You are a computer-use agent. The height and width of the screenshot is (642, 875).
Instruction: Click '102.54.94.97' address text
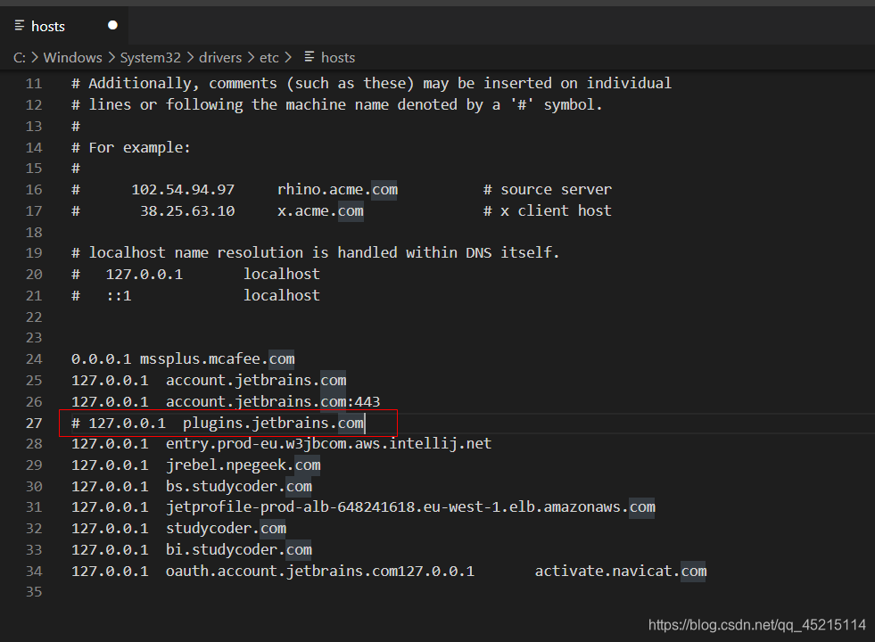(183, 190)
